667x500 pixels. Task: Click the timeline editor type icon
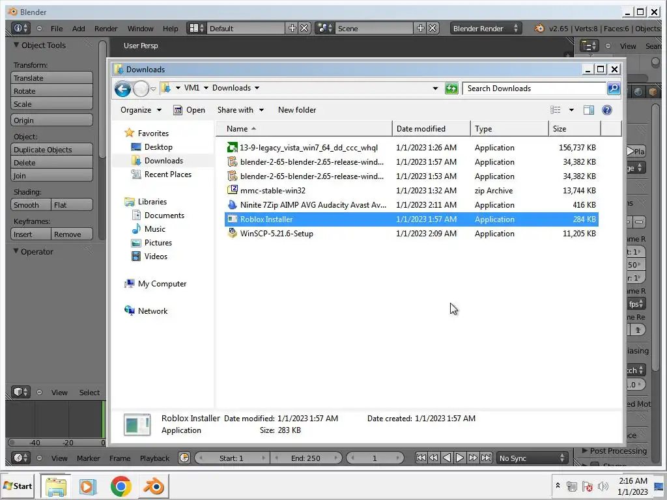20,458
